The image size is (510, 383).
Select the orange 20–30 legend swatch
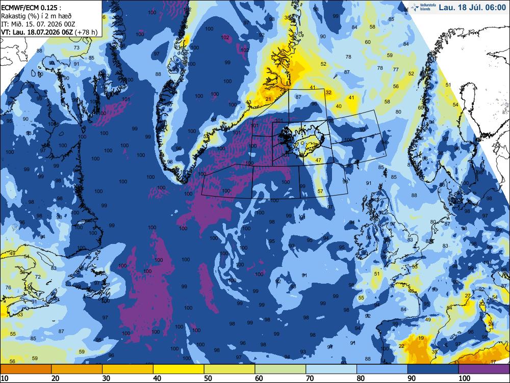tap(77, 369)
